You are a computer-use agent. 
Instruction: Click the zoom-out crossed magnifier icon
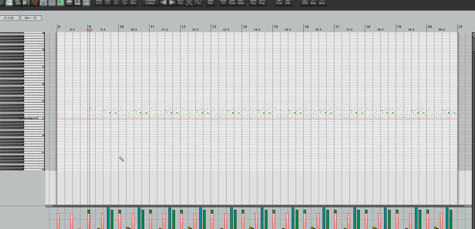pos(189,3)
